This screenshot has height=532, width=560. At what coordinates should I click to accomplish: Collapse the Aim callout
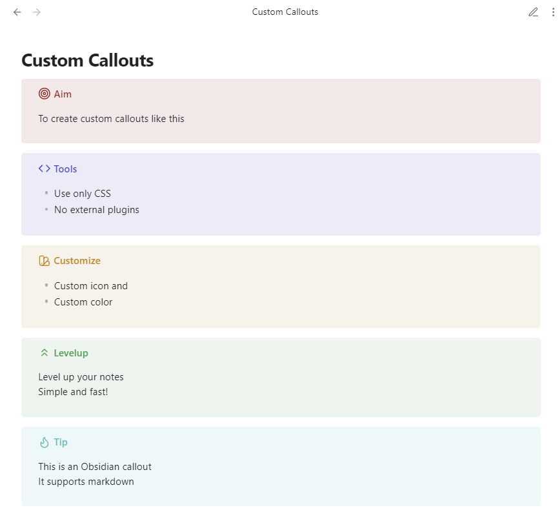click(x=63, y=94)
